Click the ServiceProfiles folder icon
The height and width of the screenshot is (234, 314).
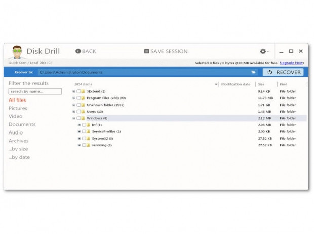[x=88, y=131]
